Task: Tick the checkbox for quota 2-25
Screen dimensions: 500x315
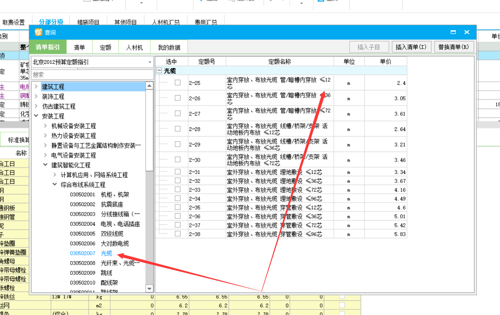Action: pos(178,82)
